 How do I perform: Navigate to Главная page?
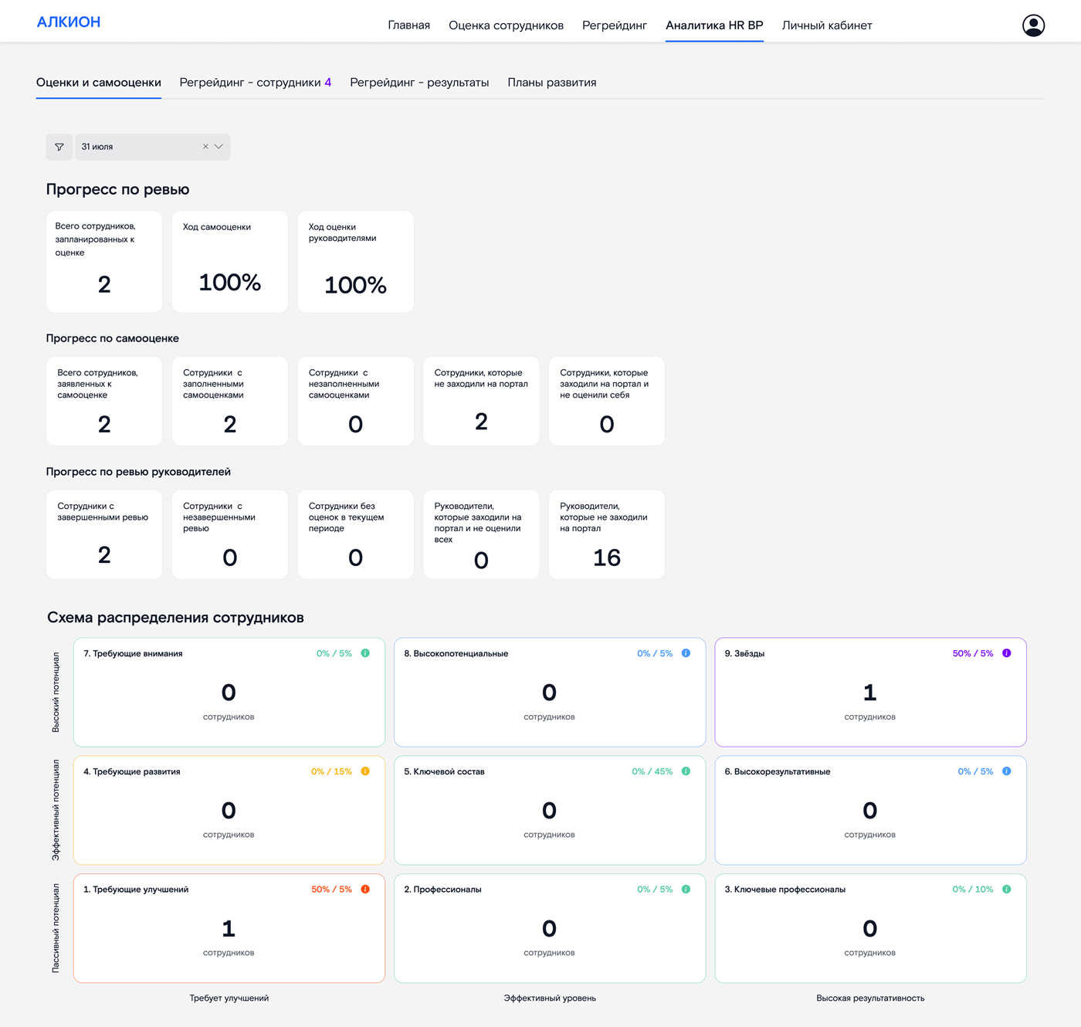(x=408, y=25)
